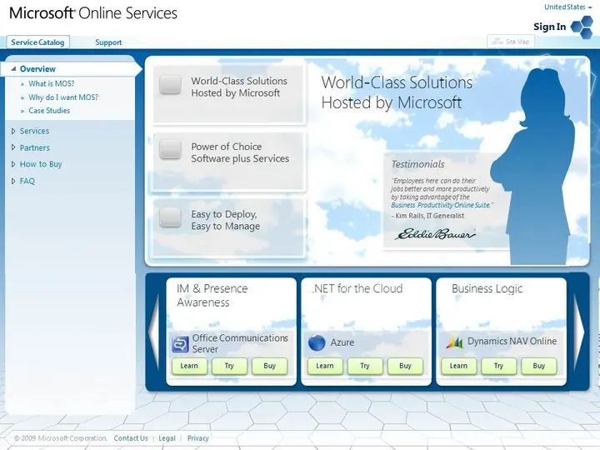
Task: Click the blue hexagon logo beside Sign In
Action: 582,27
